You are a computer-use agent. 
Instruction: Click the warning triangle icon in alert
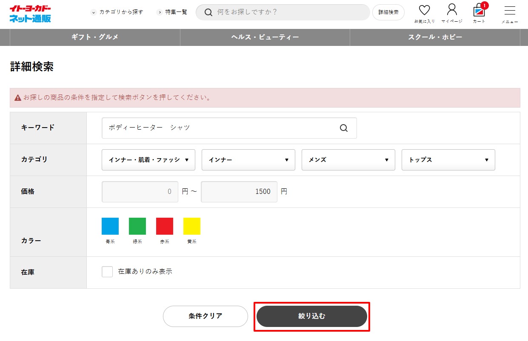pyautogui.click(x=18, y=98)
